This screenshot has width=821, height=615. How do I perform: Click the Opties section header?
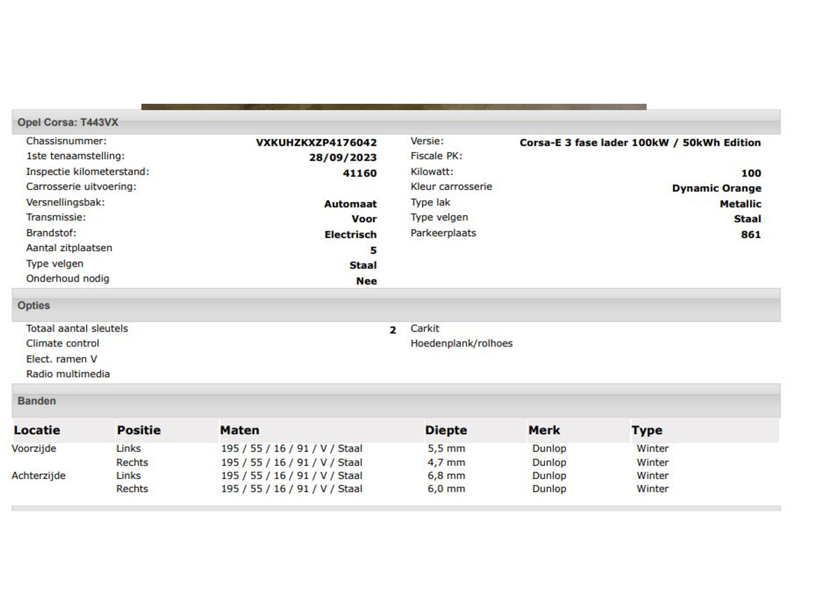(33, 305)
